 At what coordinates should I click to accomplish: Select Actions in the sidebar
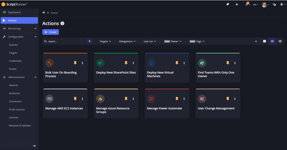[19, 20]
